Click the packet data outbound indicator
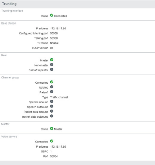Image resolution: width=155 pixels, height=165 pixels. pyautogui.click(x=51, y=116)
